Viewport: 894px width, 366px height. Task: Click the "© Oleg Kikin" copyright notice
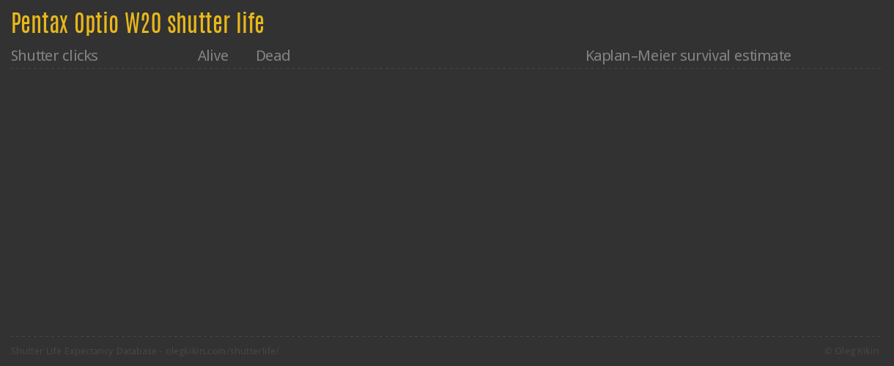851,351
